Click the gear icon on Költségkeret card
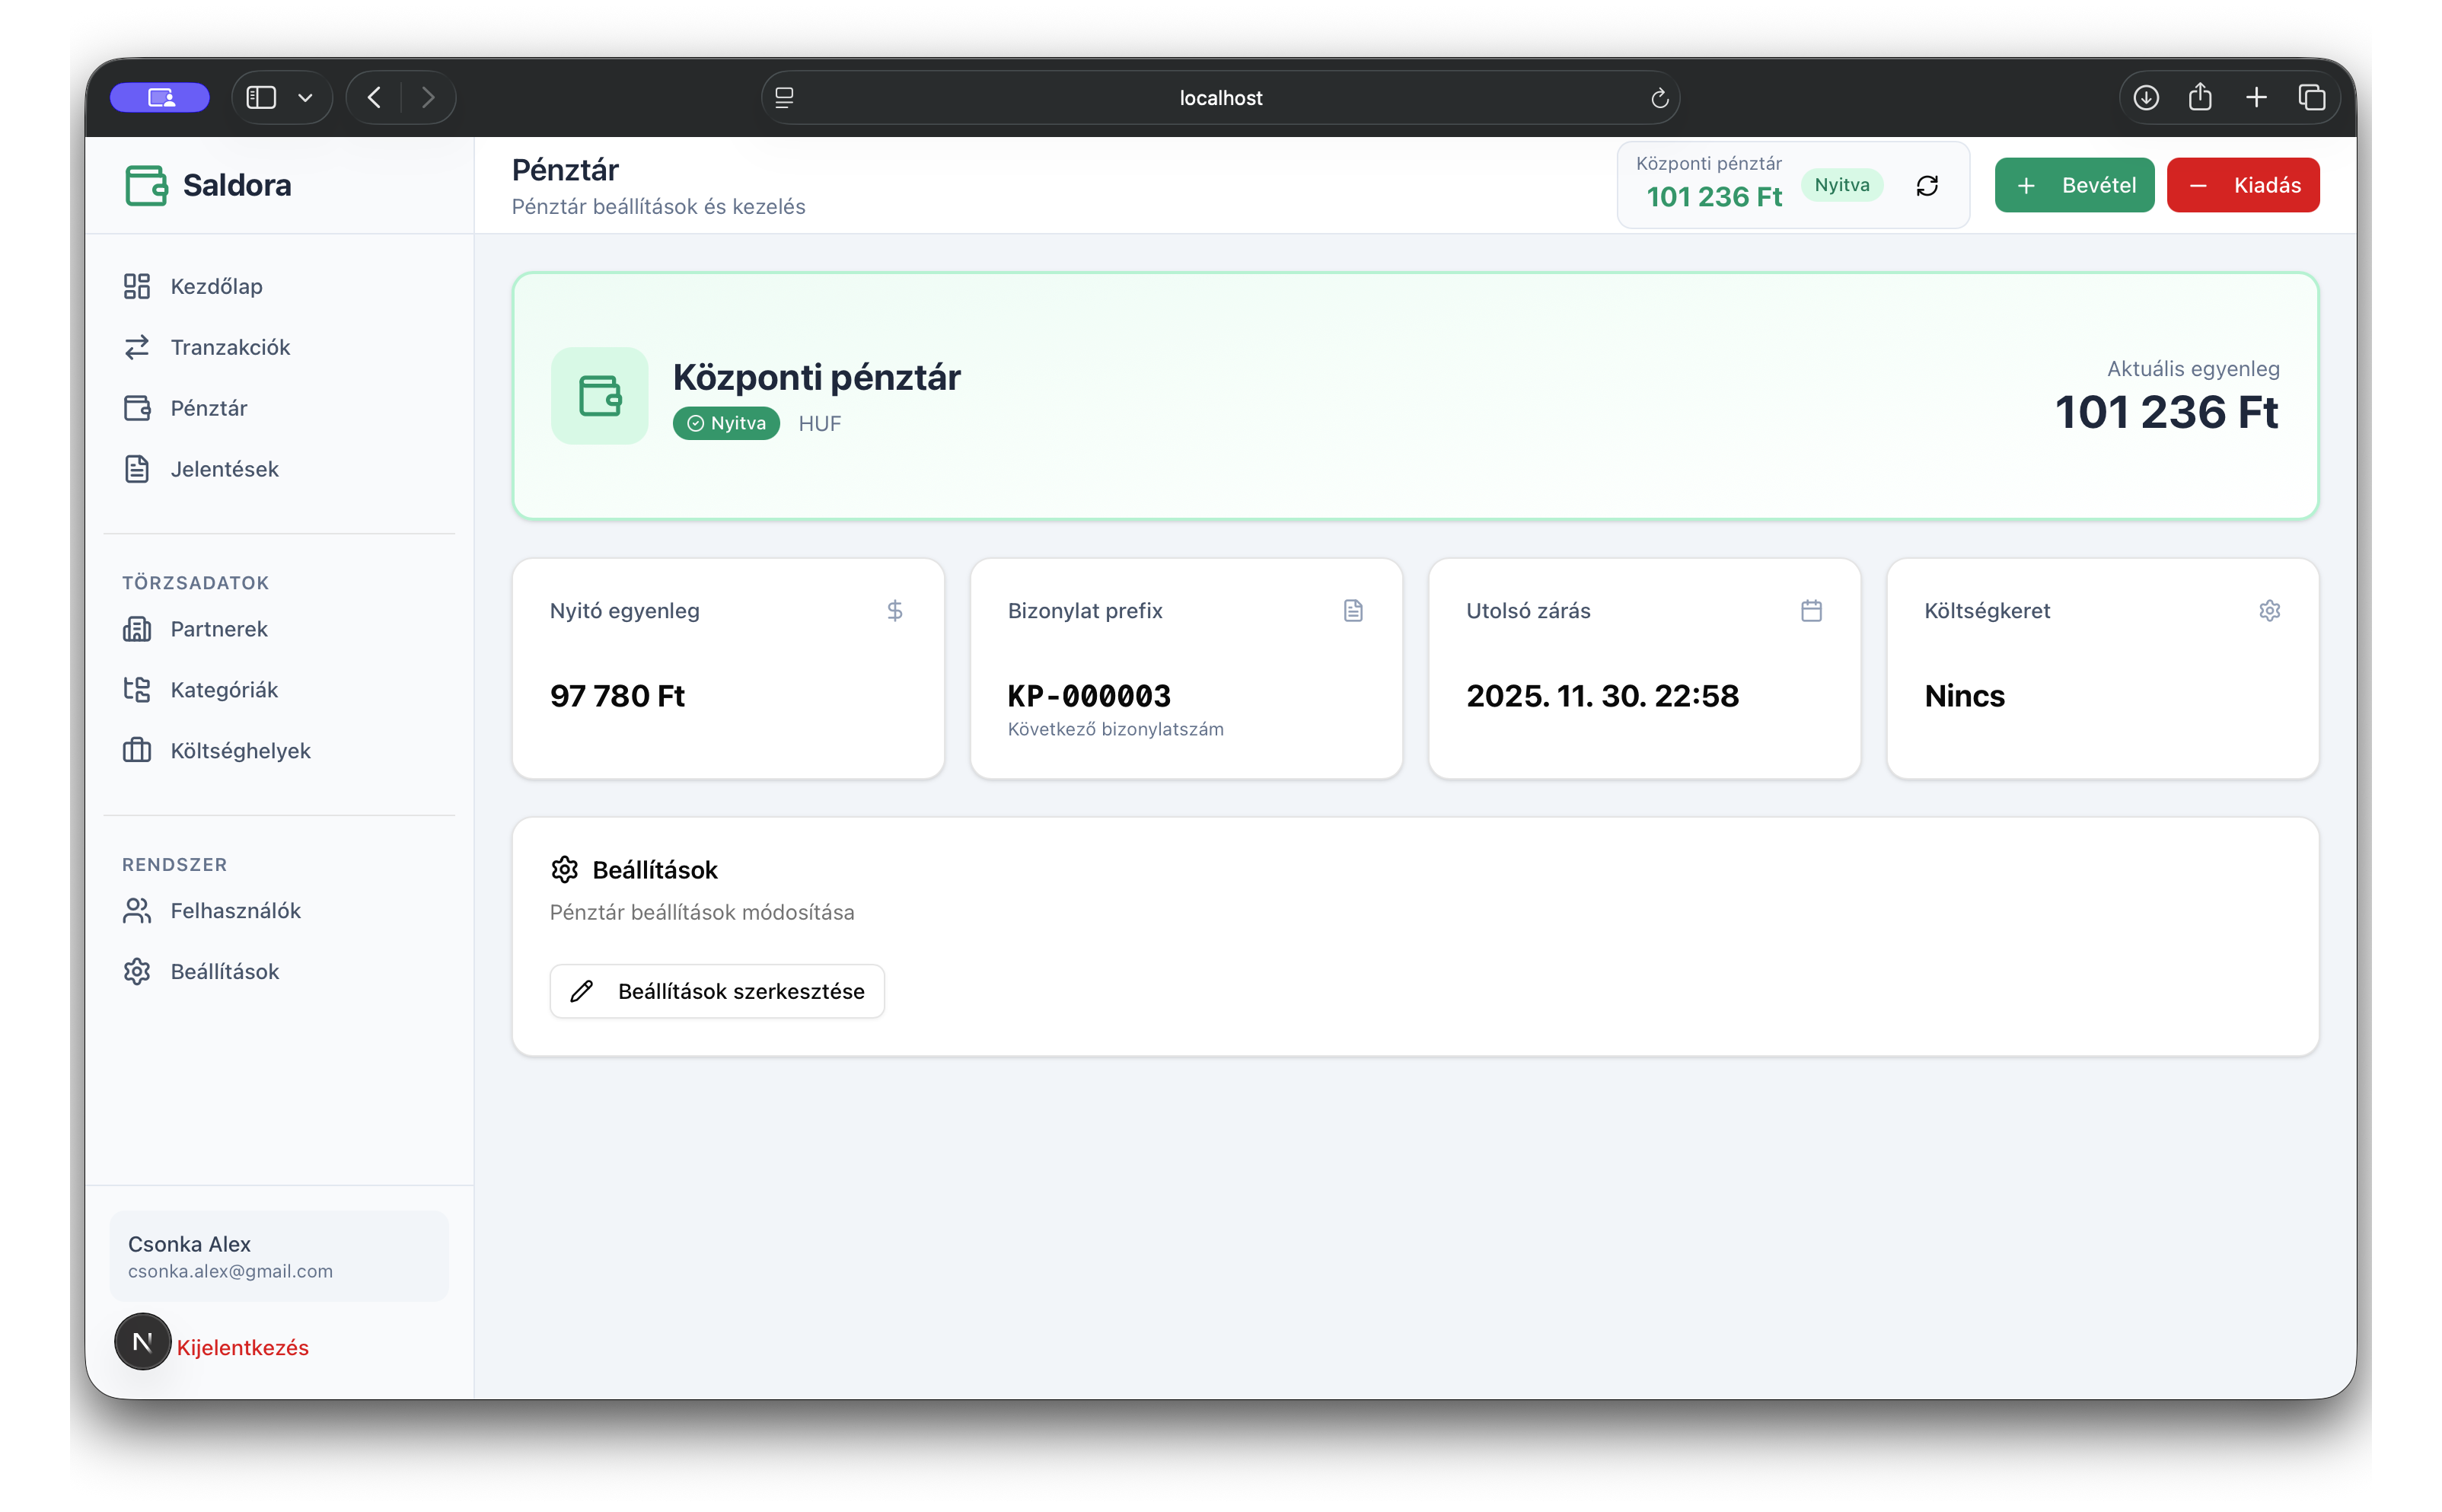This screenshot has height=1512, width=2442. [x=2269, y=611]
